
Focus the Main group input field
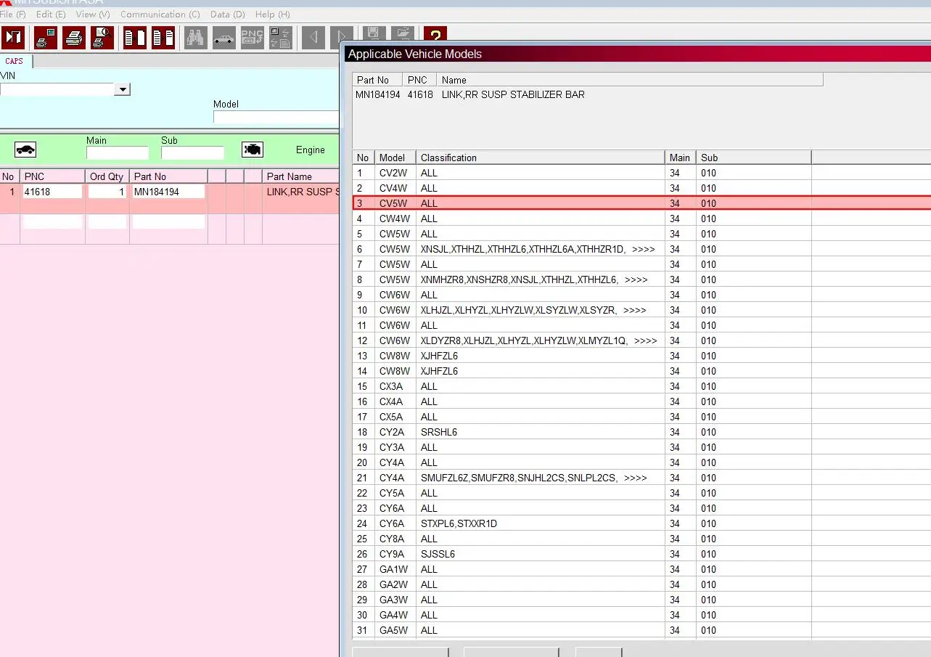(118, 153)
